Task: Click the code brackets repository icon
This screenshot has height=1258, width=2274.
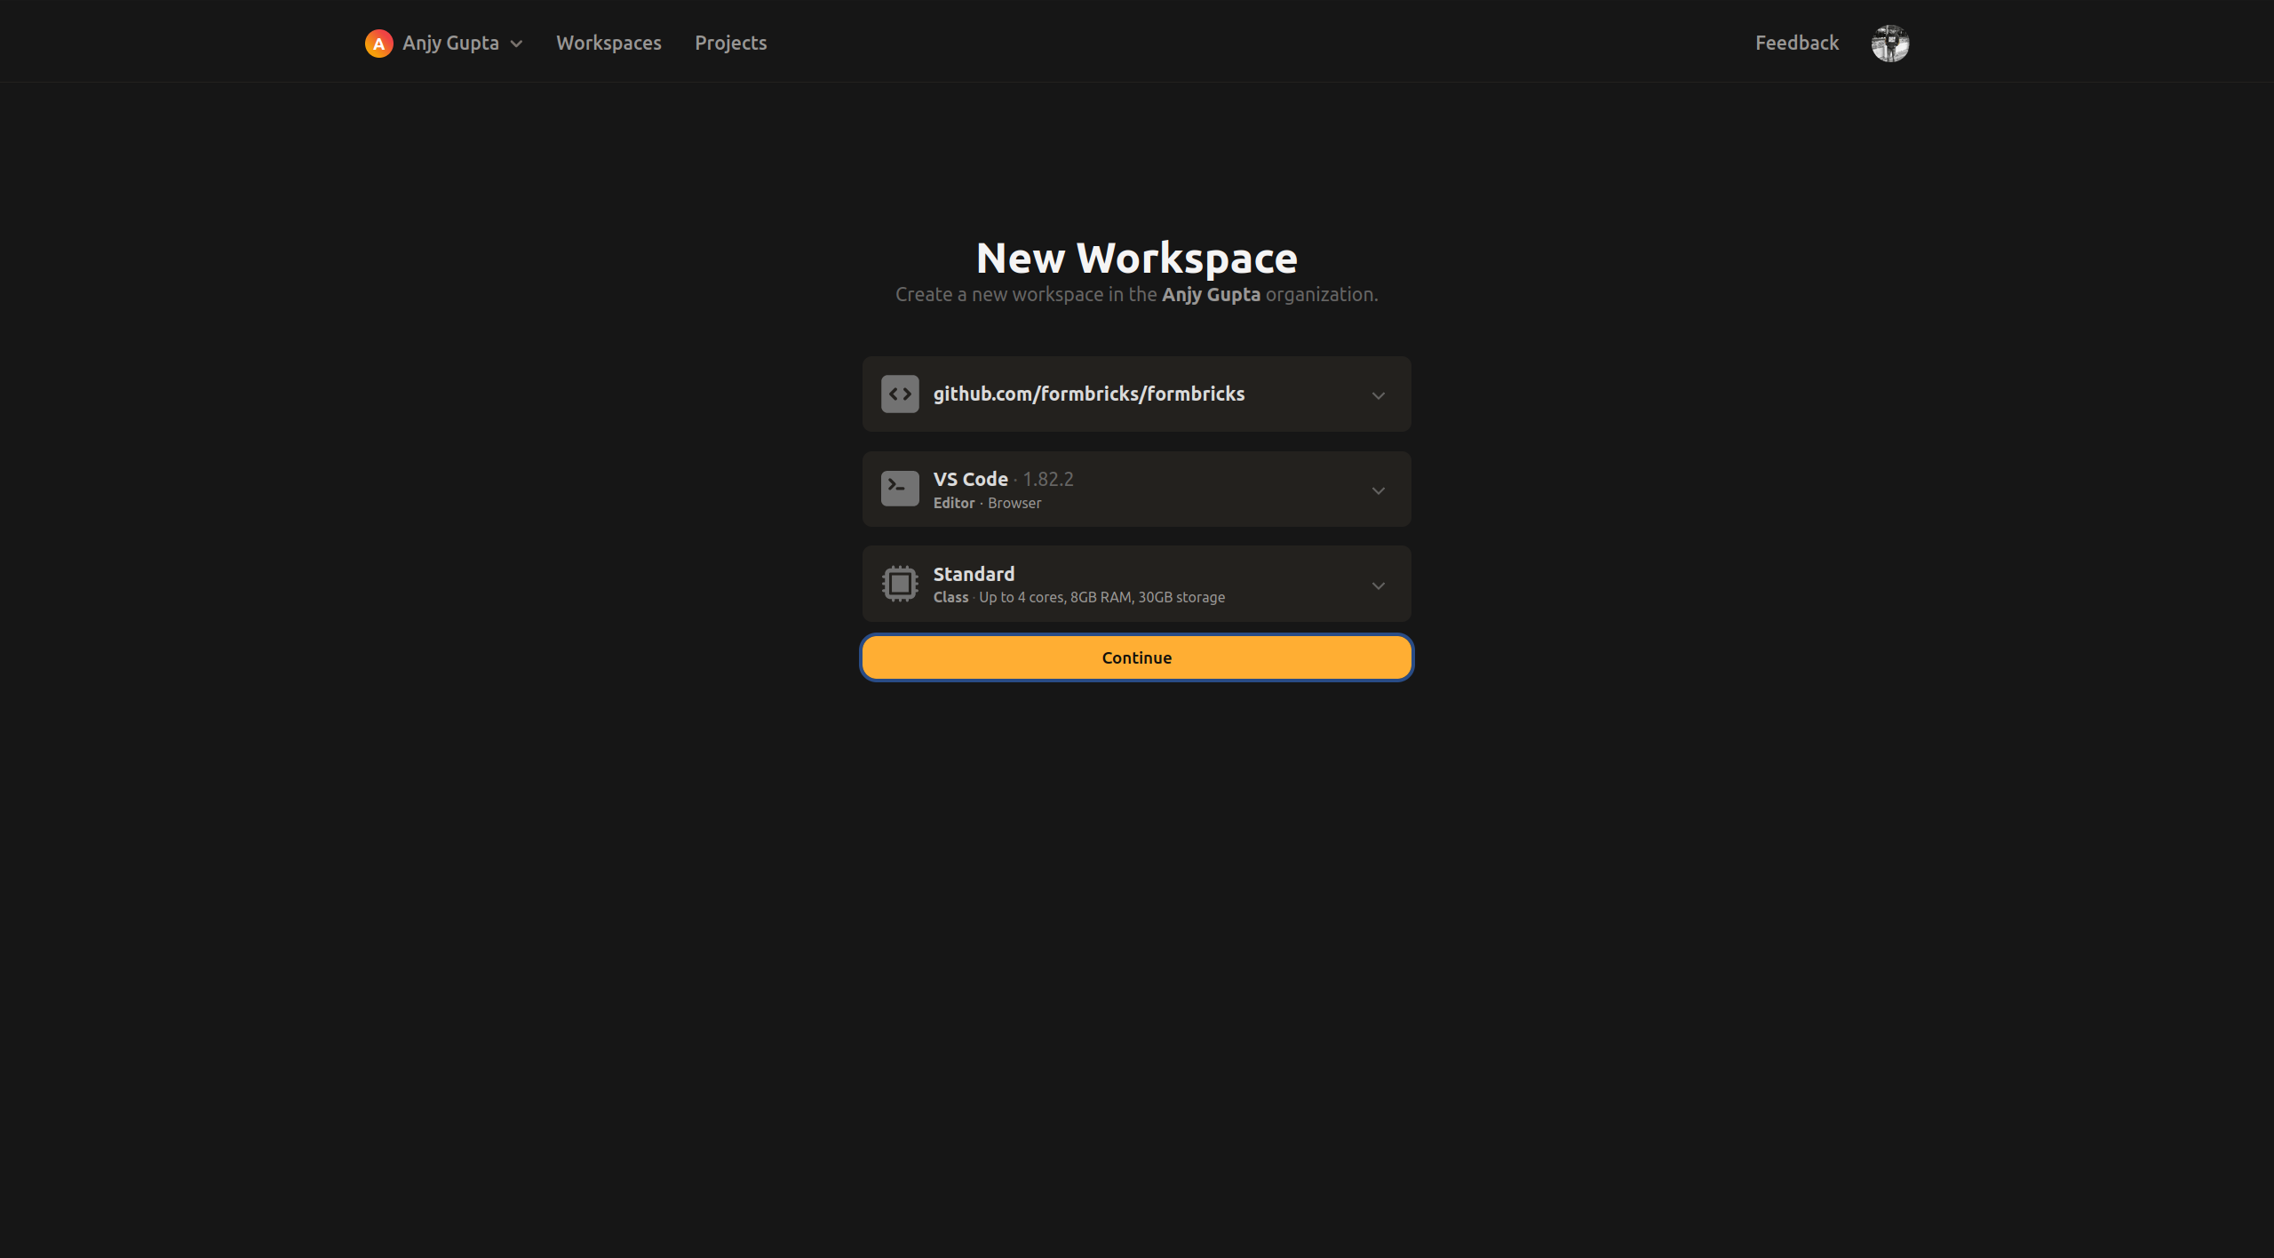Action: [900, 394]
